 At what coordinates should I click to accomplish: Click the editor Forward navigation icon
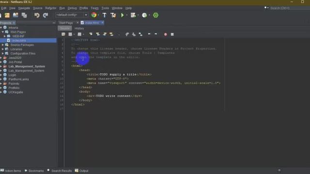79,34
